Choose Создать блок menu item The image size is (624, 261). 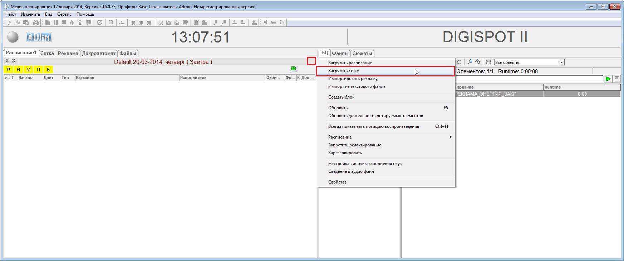tap(386, 97)
